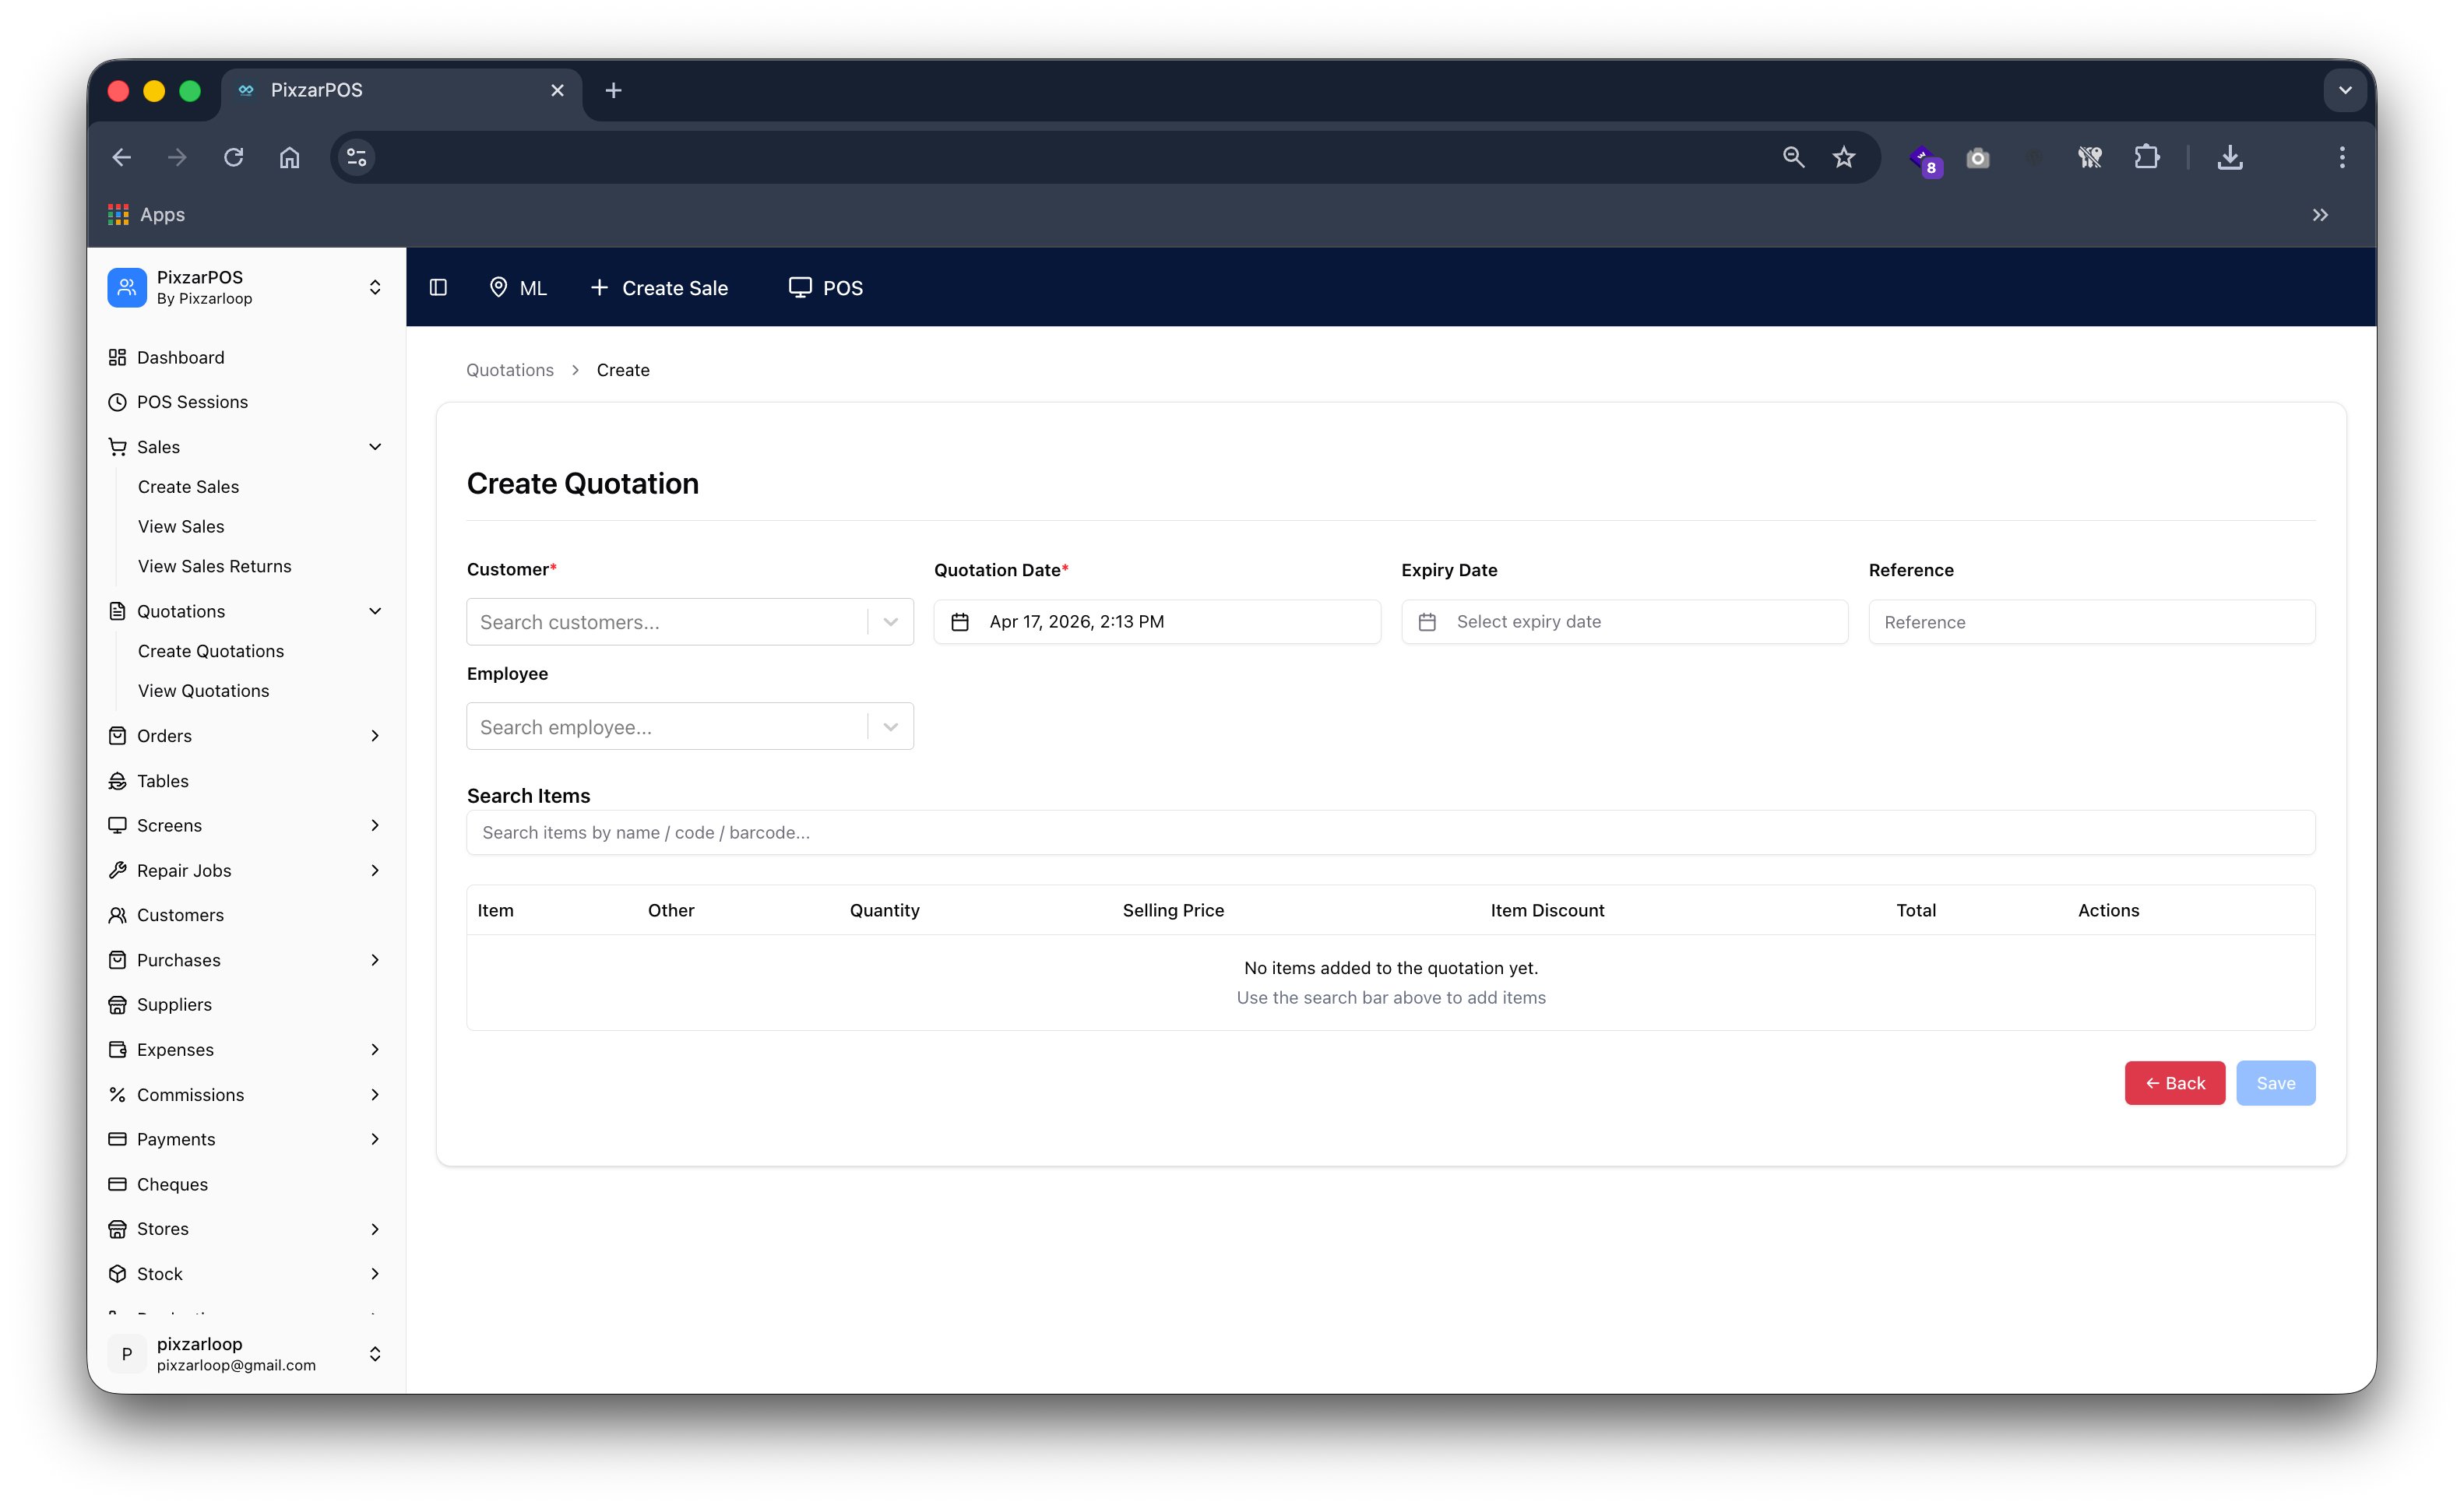Click the Save button
This screenshot has width=2464, height=1509.
click(2276, 1082)
